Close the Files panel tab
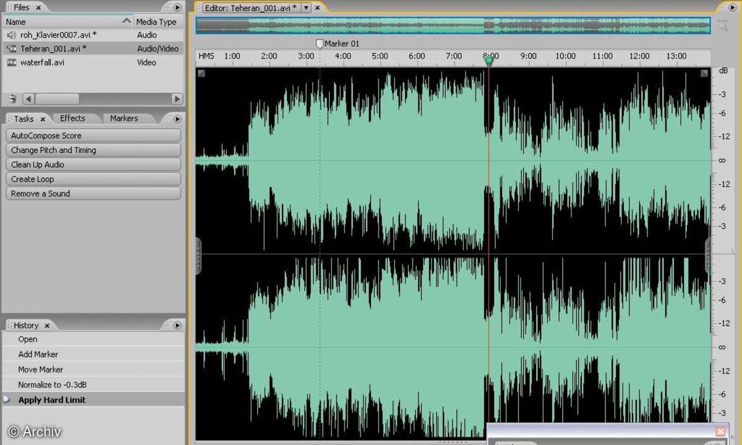Image resolution: width=742 pixels, height=445 pixels. pyautogui.click(x=38, y=7)
